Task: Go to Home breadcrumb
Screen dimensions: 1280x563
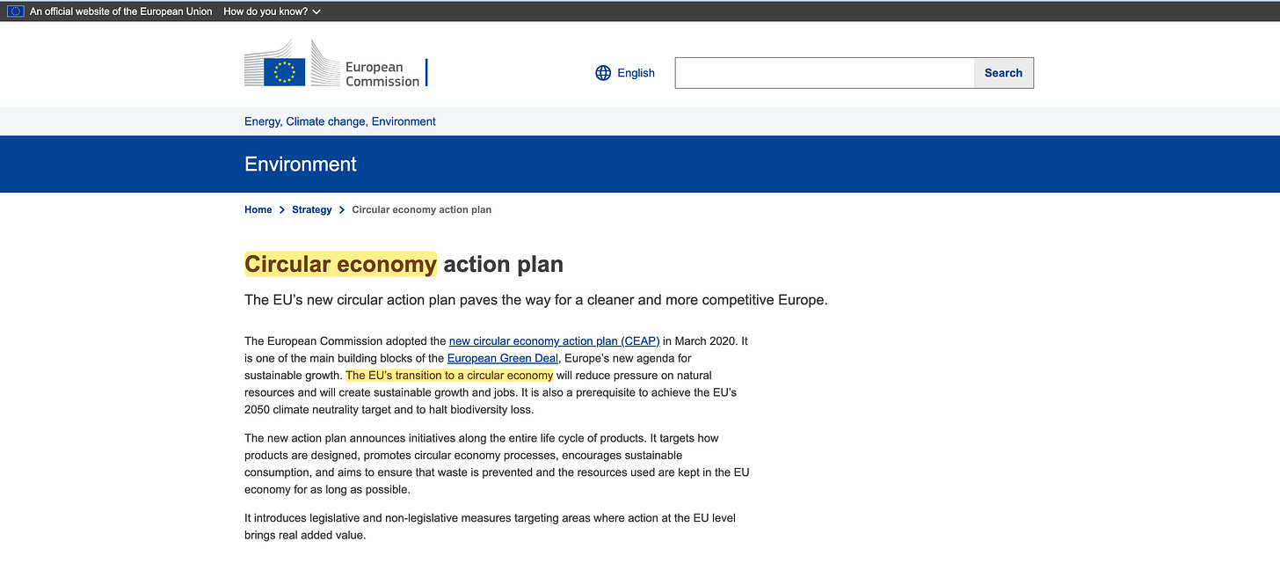Action: 258,209
